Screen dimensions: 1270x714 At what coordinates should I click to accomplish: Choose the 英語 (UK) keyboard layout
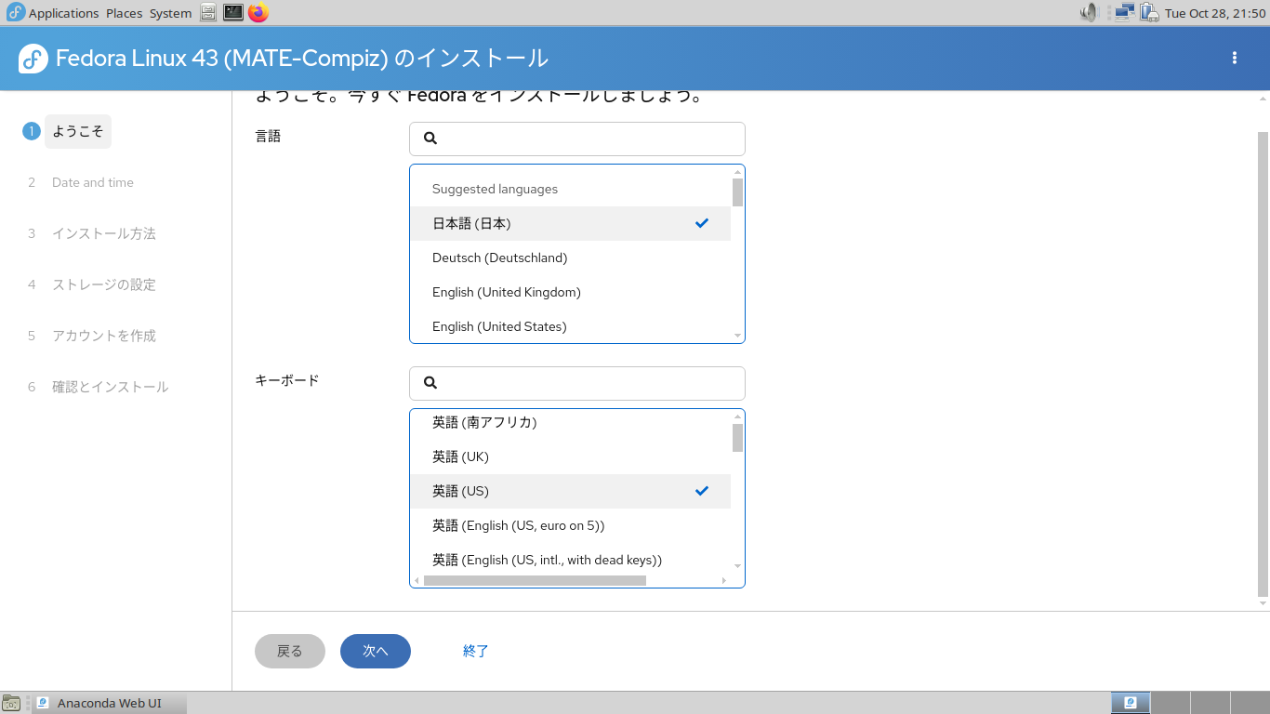pyautogui.click(x=460, y=456)
